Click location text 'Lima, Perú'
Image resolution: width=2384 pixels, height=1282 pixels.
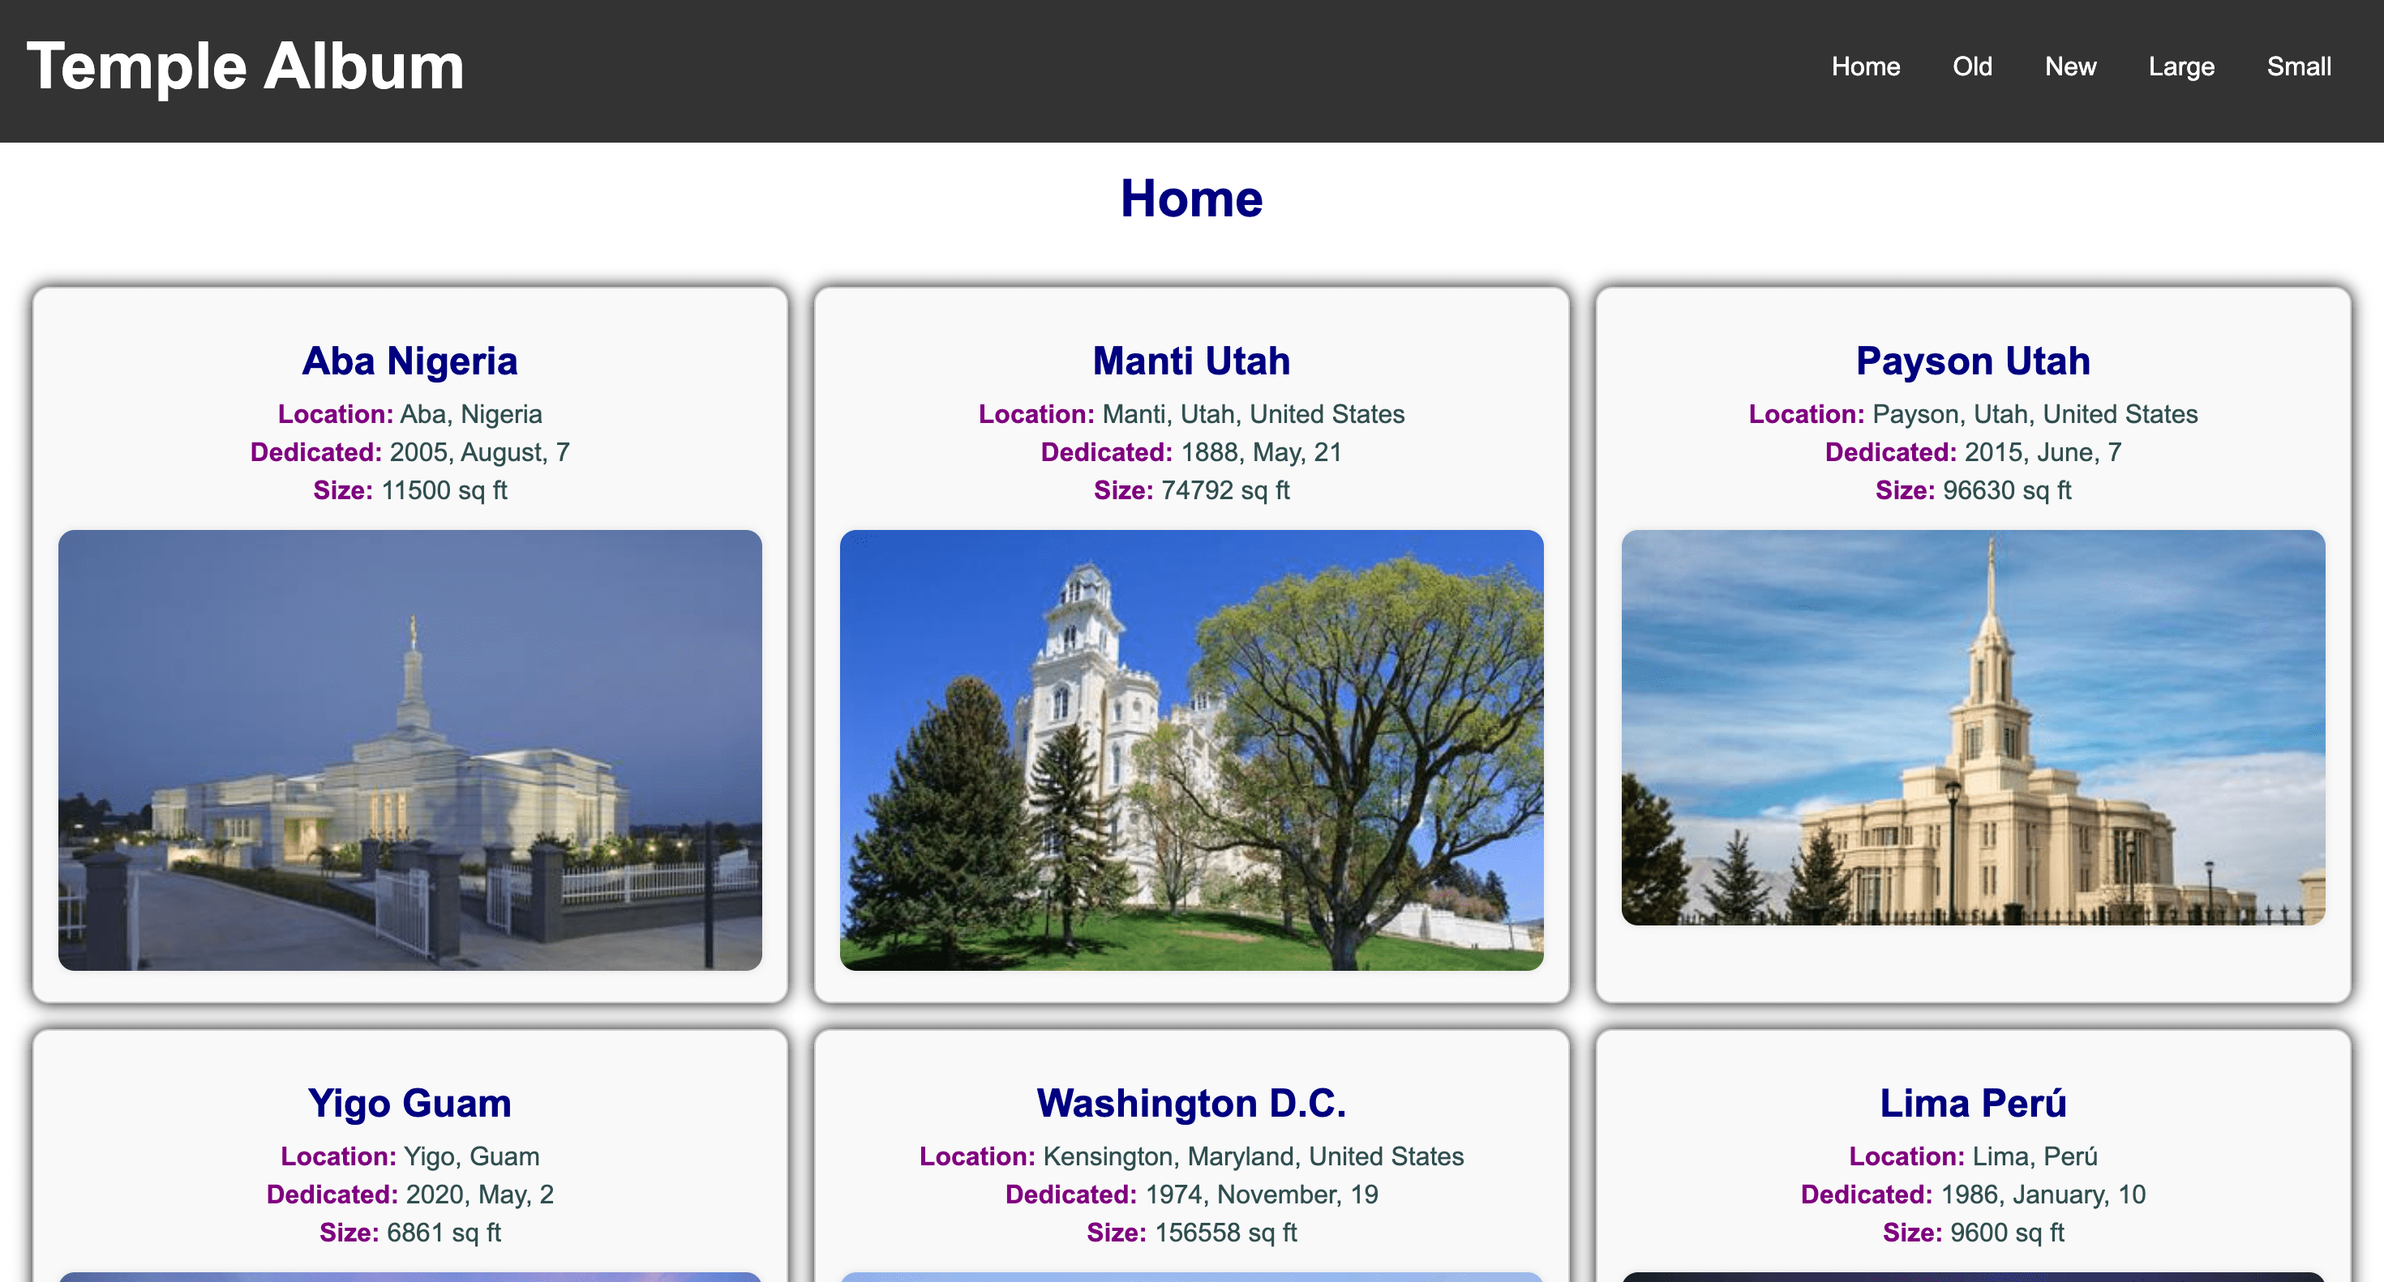point(2035,1156)
